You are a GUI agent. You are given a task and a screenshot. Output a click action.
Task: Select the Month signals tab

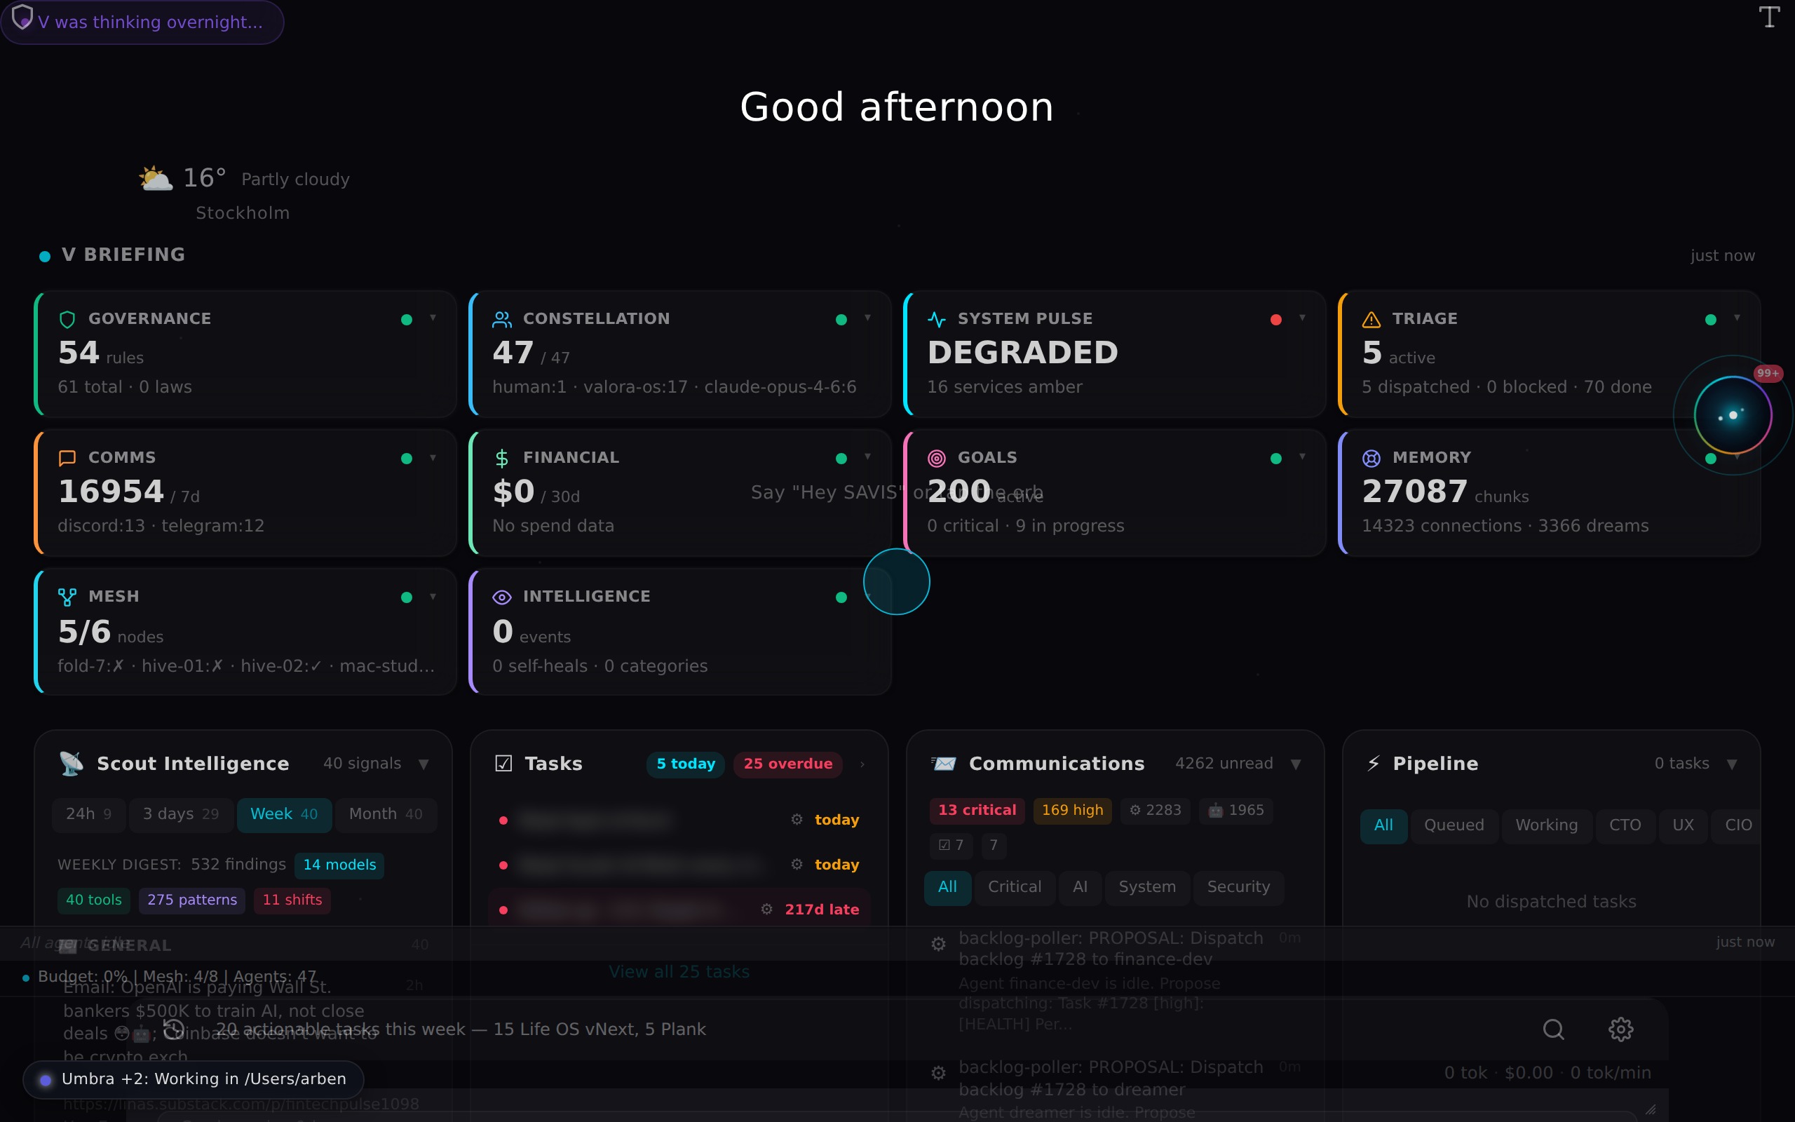386,815
